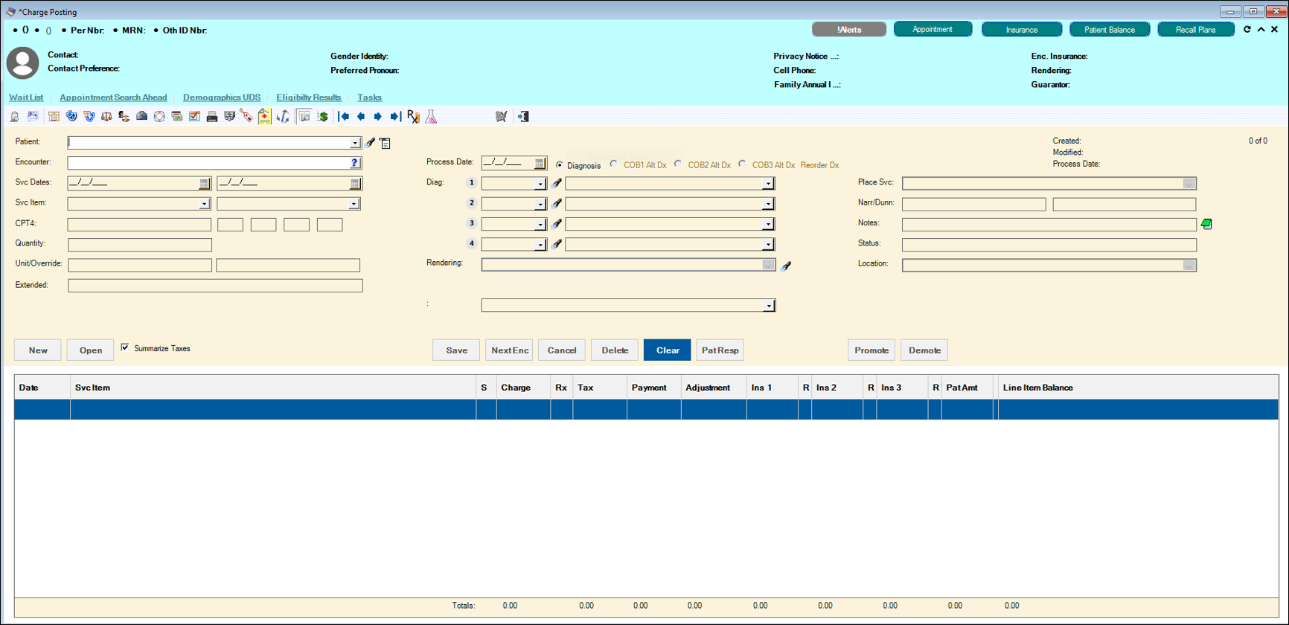Click the anchor toolbar icon
Image resolution: width=1289 pixels, height=625 pixels.
283,116
